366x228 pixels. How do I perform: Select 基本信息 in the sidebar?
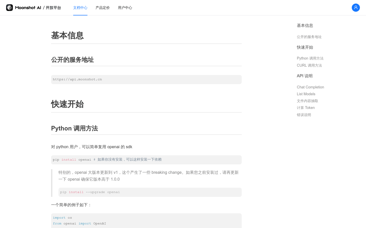(305, 25)
